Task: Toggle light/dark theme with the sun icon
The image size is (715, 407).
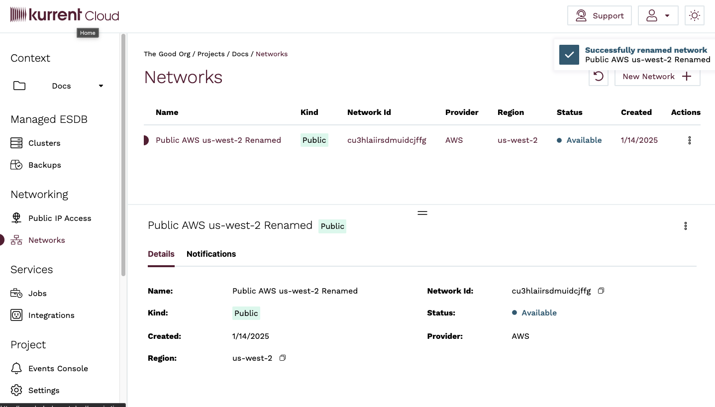Action: click(x=694, y=15)
